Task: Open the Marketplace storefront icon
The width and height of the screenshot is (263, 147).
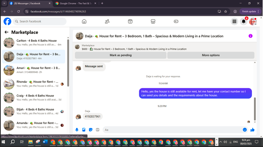Action: coord(153,21)
